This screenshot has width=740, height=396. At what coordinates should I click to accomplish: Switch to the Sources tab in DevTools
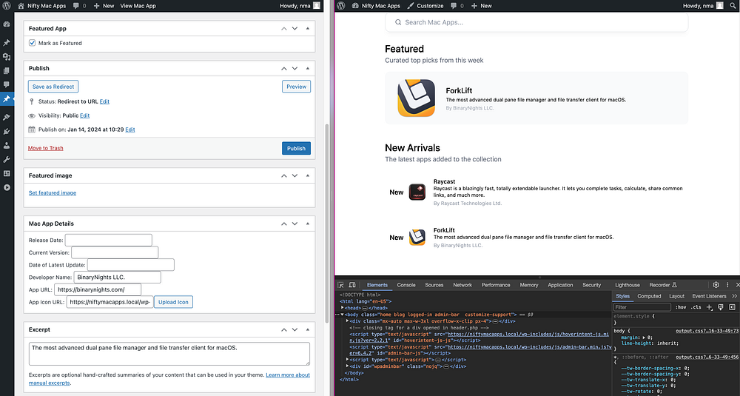pyautogui.click(x=434, y=285)
